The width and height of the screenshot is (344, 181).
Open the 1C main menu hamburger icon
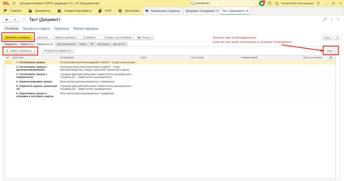coord(14,3)
